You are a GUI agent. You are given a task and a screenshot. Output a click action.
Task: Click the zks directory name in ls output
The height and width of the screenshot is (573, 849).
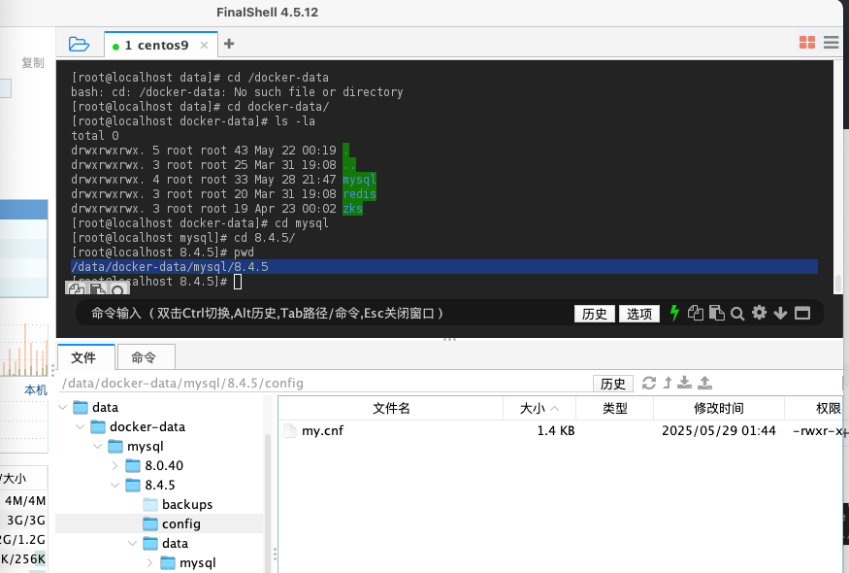click(352, 209)
